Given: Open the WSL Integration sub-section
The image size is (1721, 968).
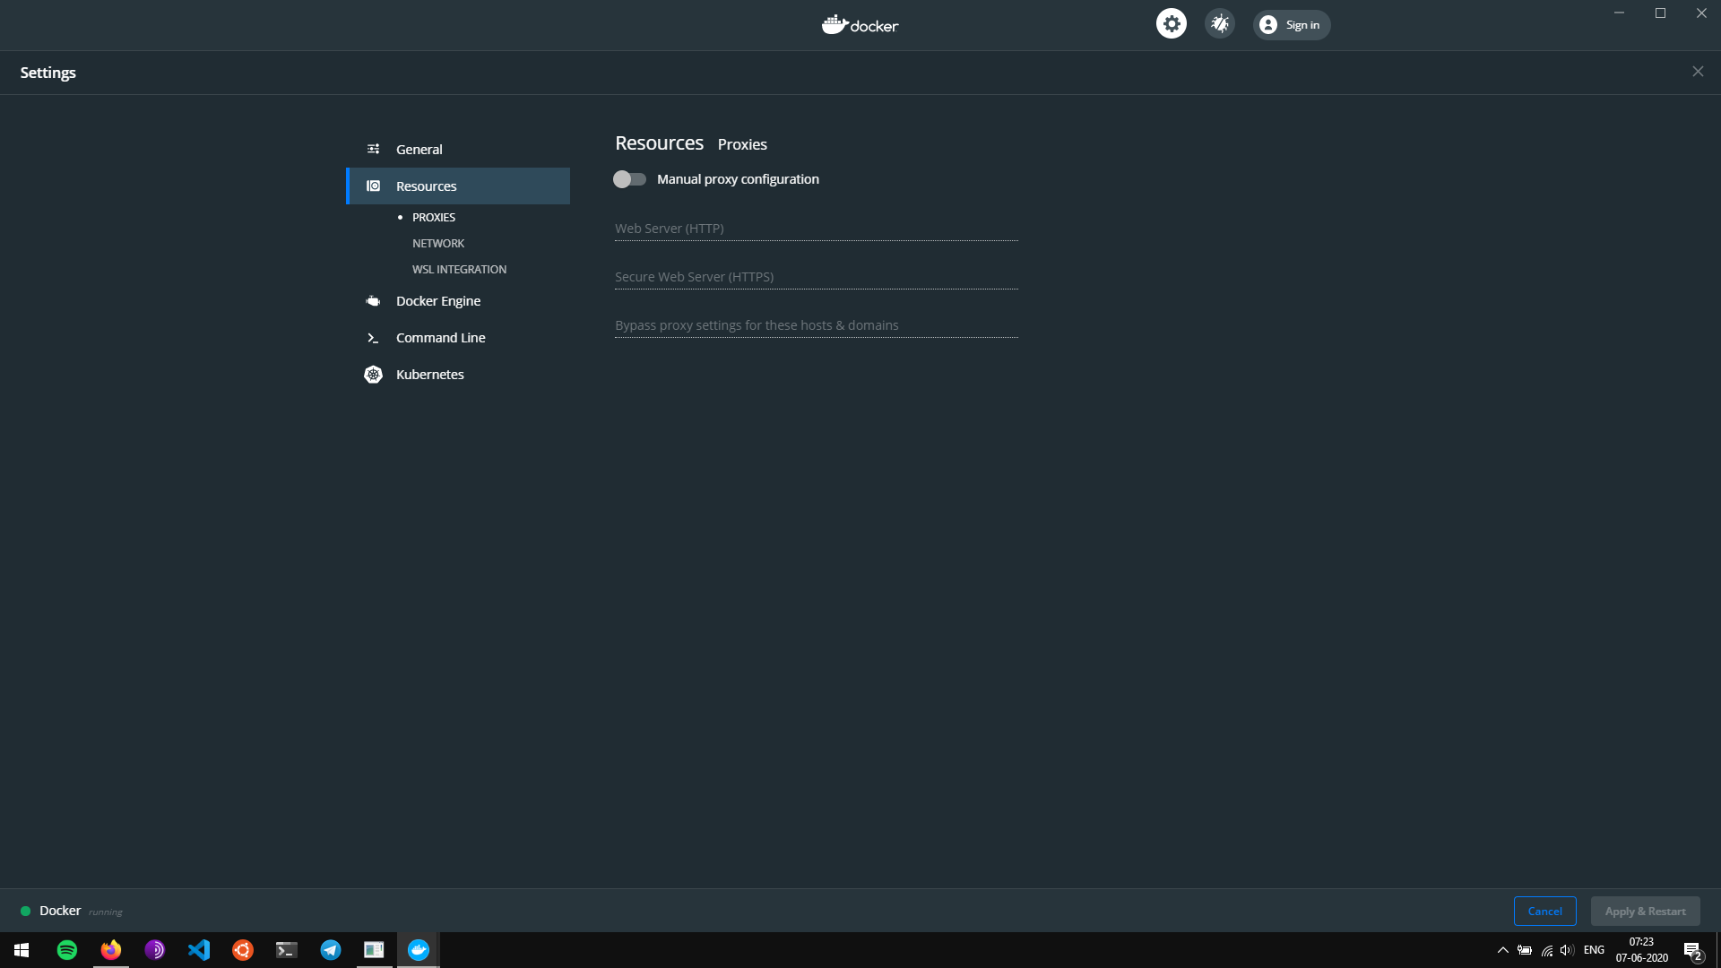Looking at the screenshot, I should (x=459, y=270).
